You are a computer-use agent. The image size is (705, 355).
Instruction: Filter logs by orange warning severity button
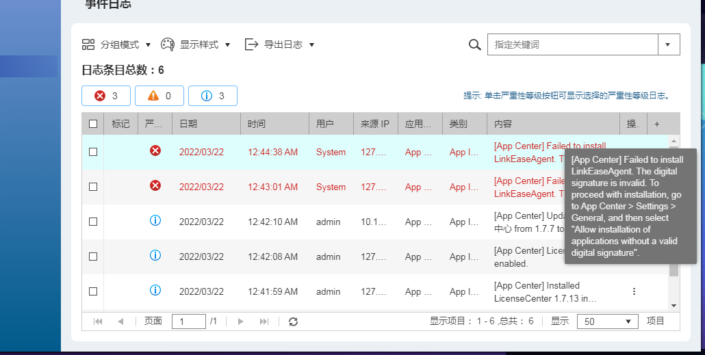pyautogui.click(x=159, y=96)
